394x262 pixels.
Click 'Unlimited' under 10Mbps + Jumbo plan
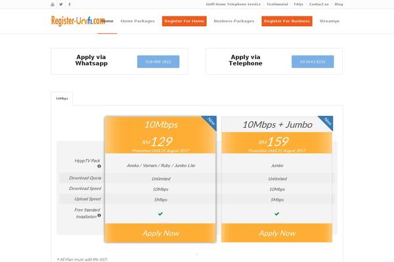[x=277, y=179]
